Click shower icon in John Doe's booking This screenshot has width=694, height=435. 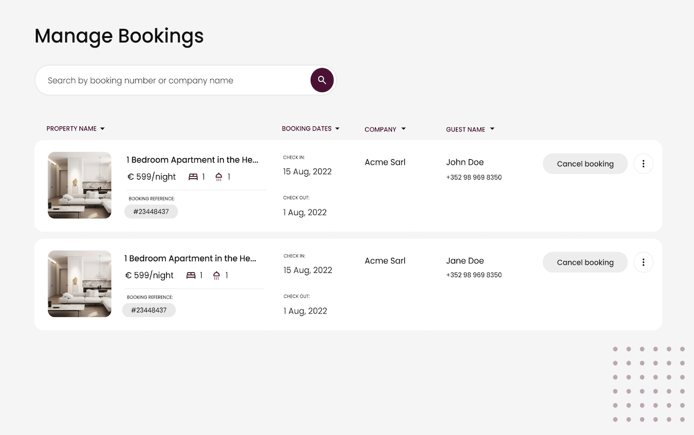(219, 177)
